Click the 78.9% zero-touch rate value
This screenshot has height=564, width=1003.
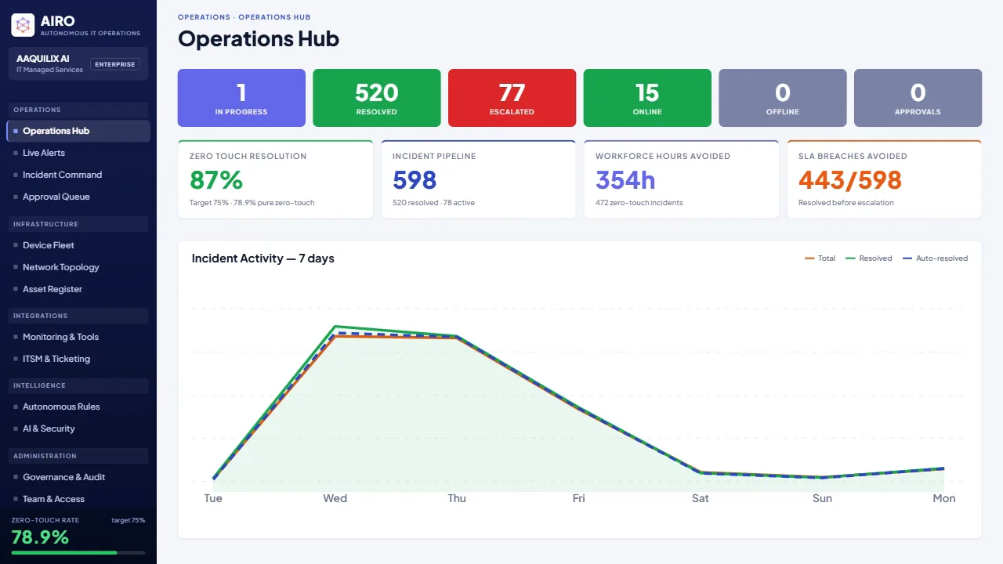tap(40, 537)
